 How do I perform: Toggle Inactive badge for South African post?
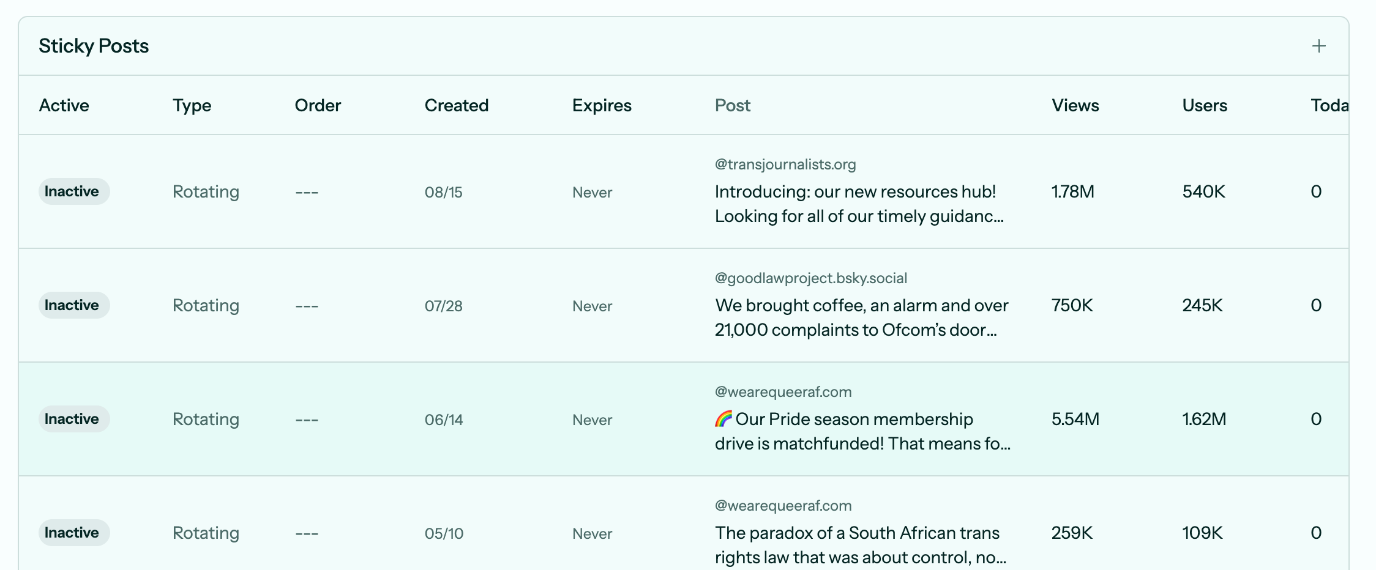73,533
